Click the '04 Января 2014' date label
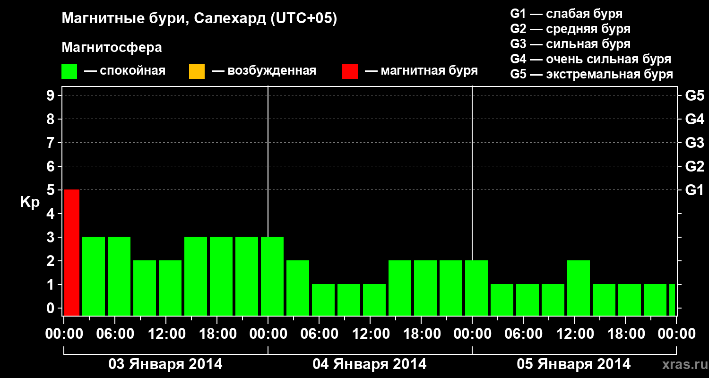 pyautogui.click(x=370, y=364)
